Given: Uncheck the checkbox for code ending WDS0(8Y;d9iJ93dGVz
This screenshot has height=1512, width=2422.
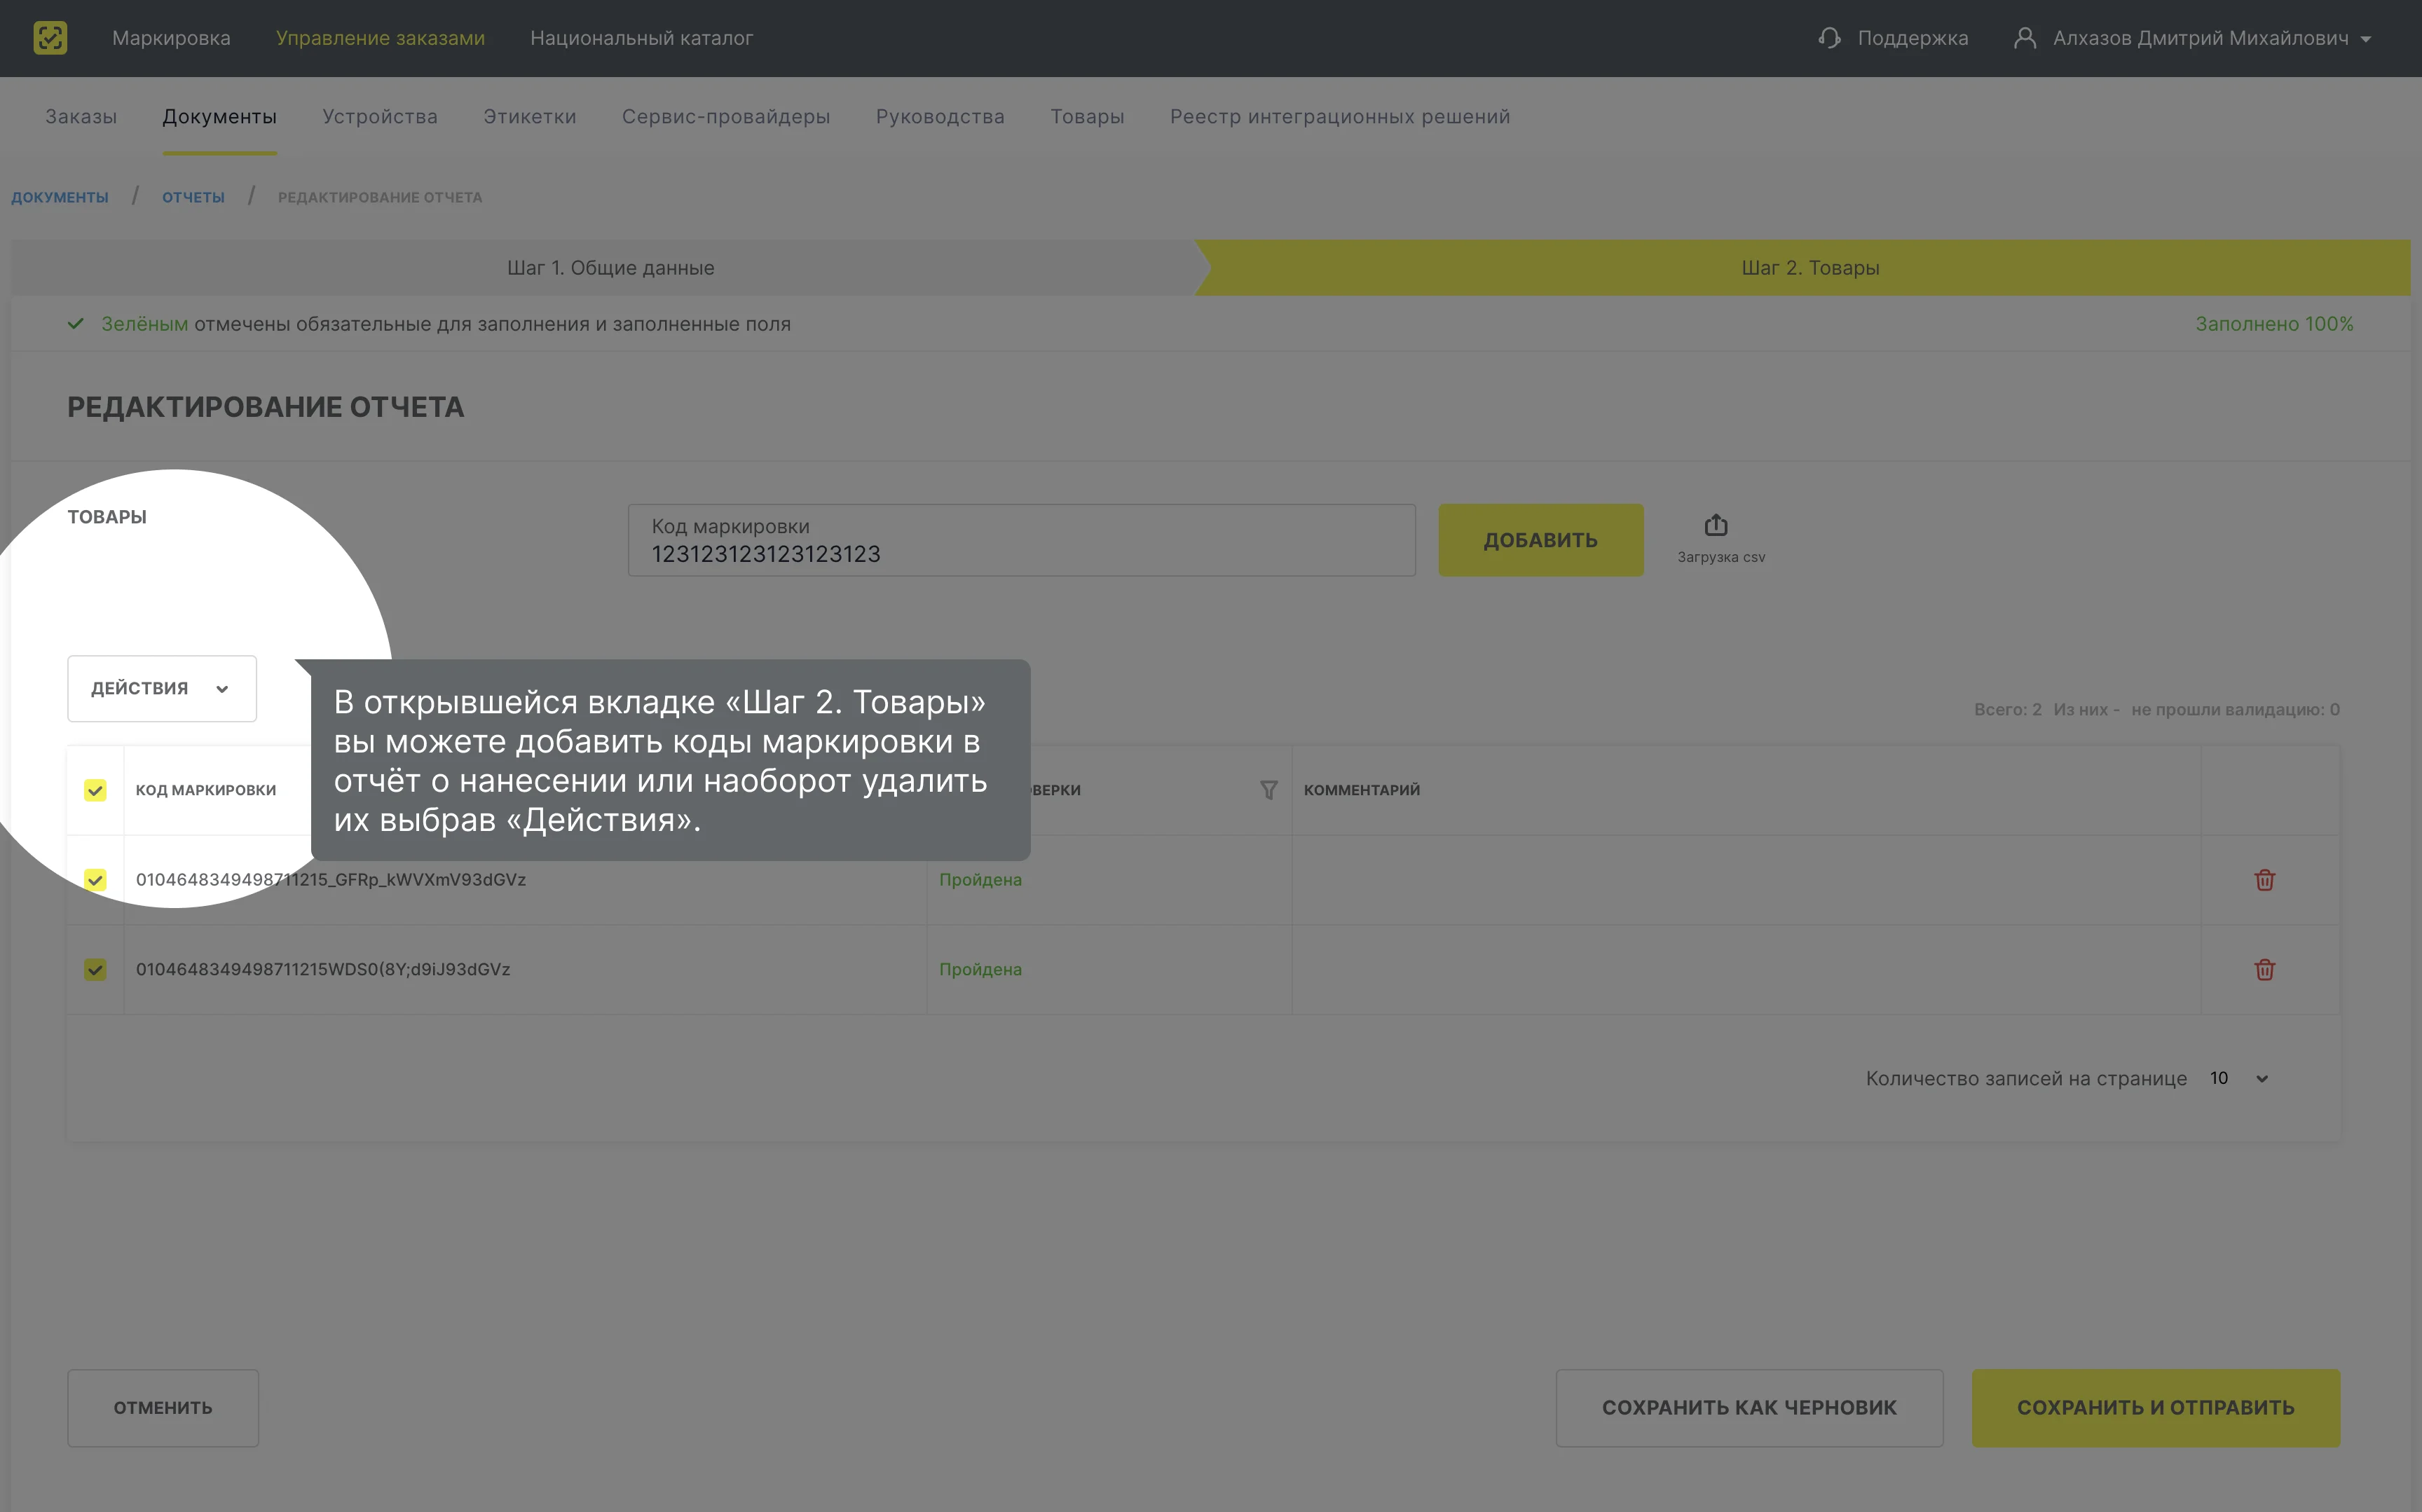Looking at the screenshot, I should tap(95, 970).
